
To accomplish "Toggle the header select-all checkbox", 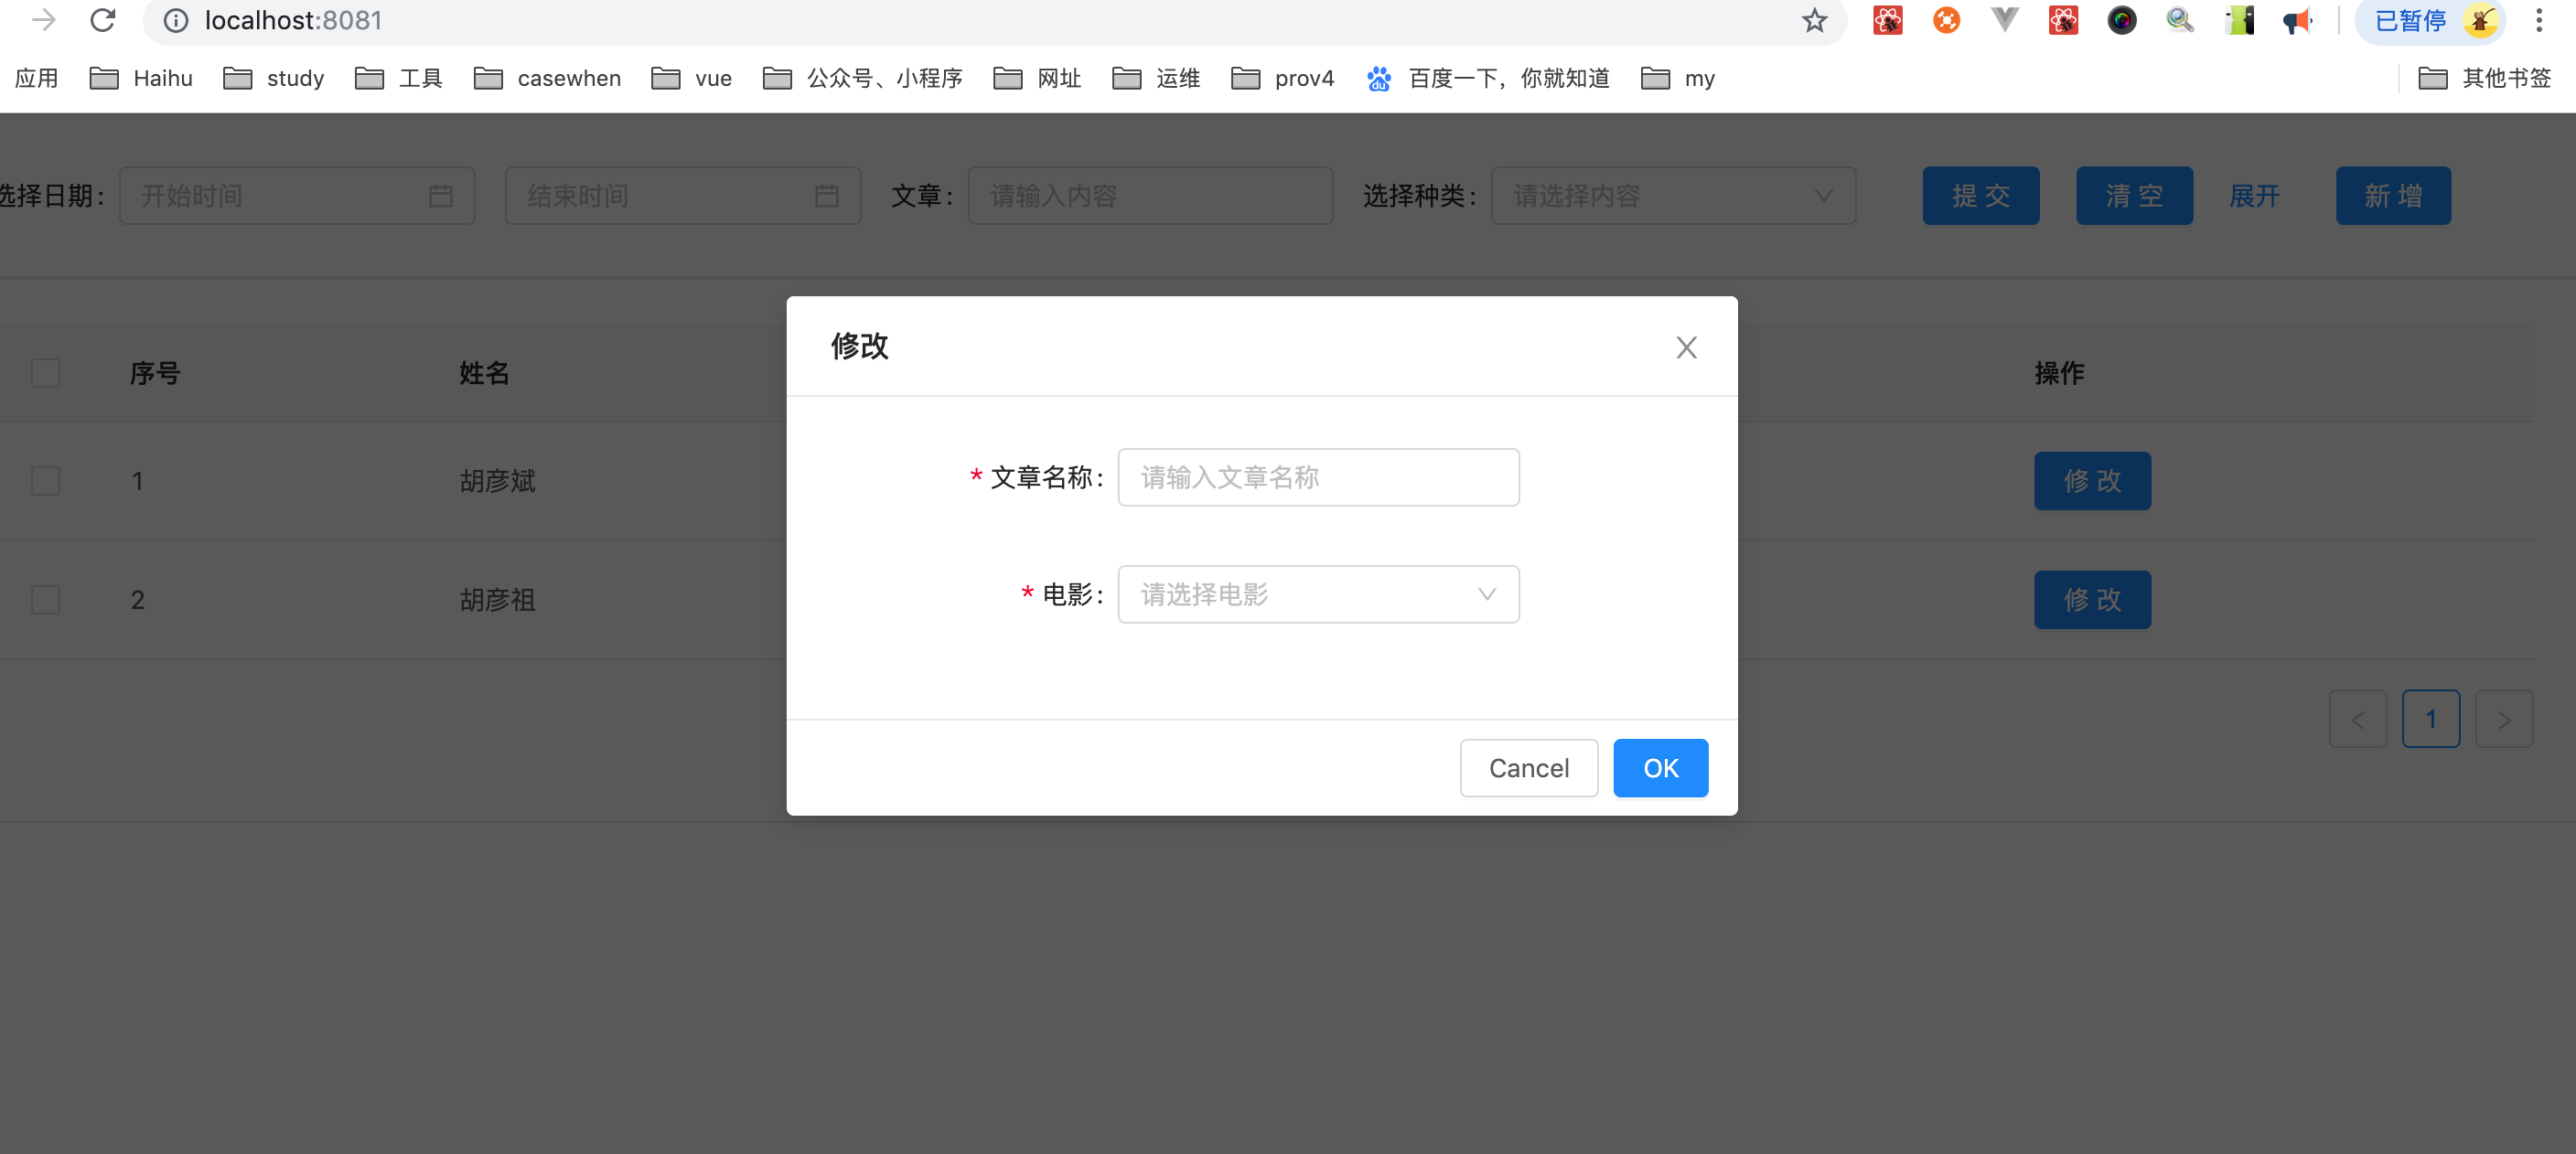I will point(46,373).
